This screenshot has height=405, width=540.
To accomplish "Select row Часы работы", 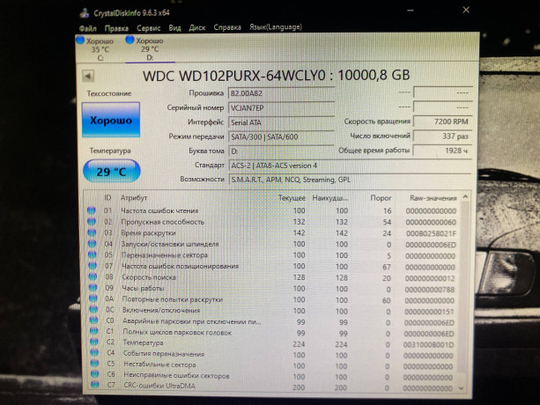I will [272, 289].
